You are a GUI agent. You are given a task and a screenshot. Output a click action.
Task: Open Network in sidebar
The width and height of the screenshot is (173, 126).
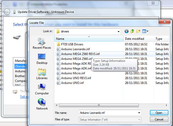click(x=42, y=104)
